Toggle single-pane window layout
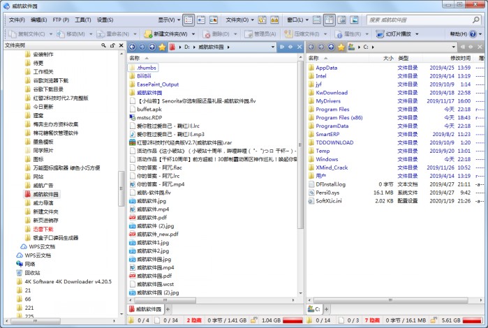This screenshot has height=328, width=488. pyautogui.click(x=316, y=20)
